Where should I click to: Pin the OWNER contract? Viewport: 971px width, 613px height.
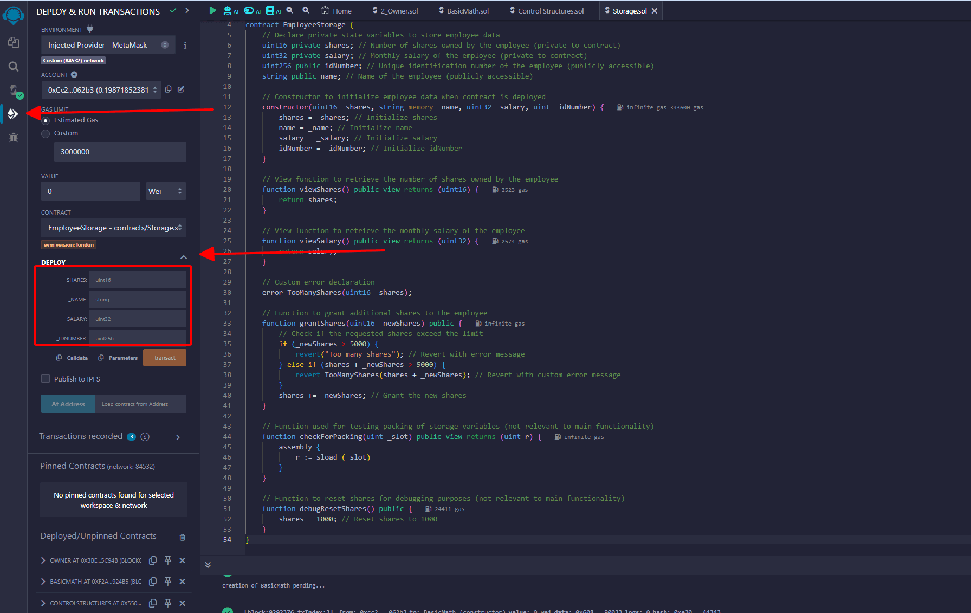pos(168,560)
